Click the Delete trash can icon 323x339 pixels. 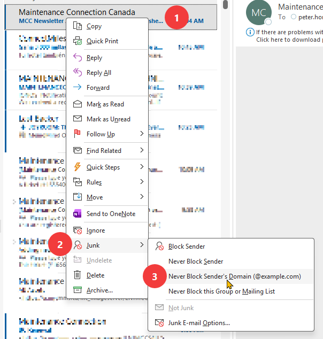pos(77,275)
